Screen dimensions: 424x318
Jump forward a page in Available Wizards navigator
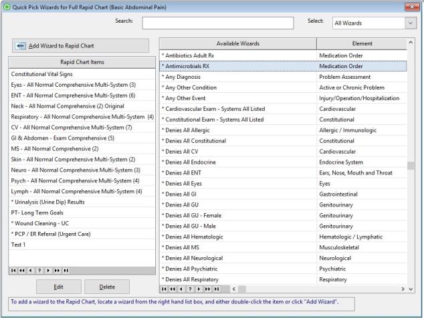pos(208,289)
